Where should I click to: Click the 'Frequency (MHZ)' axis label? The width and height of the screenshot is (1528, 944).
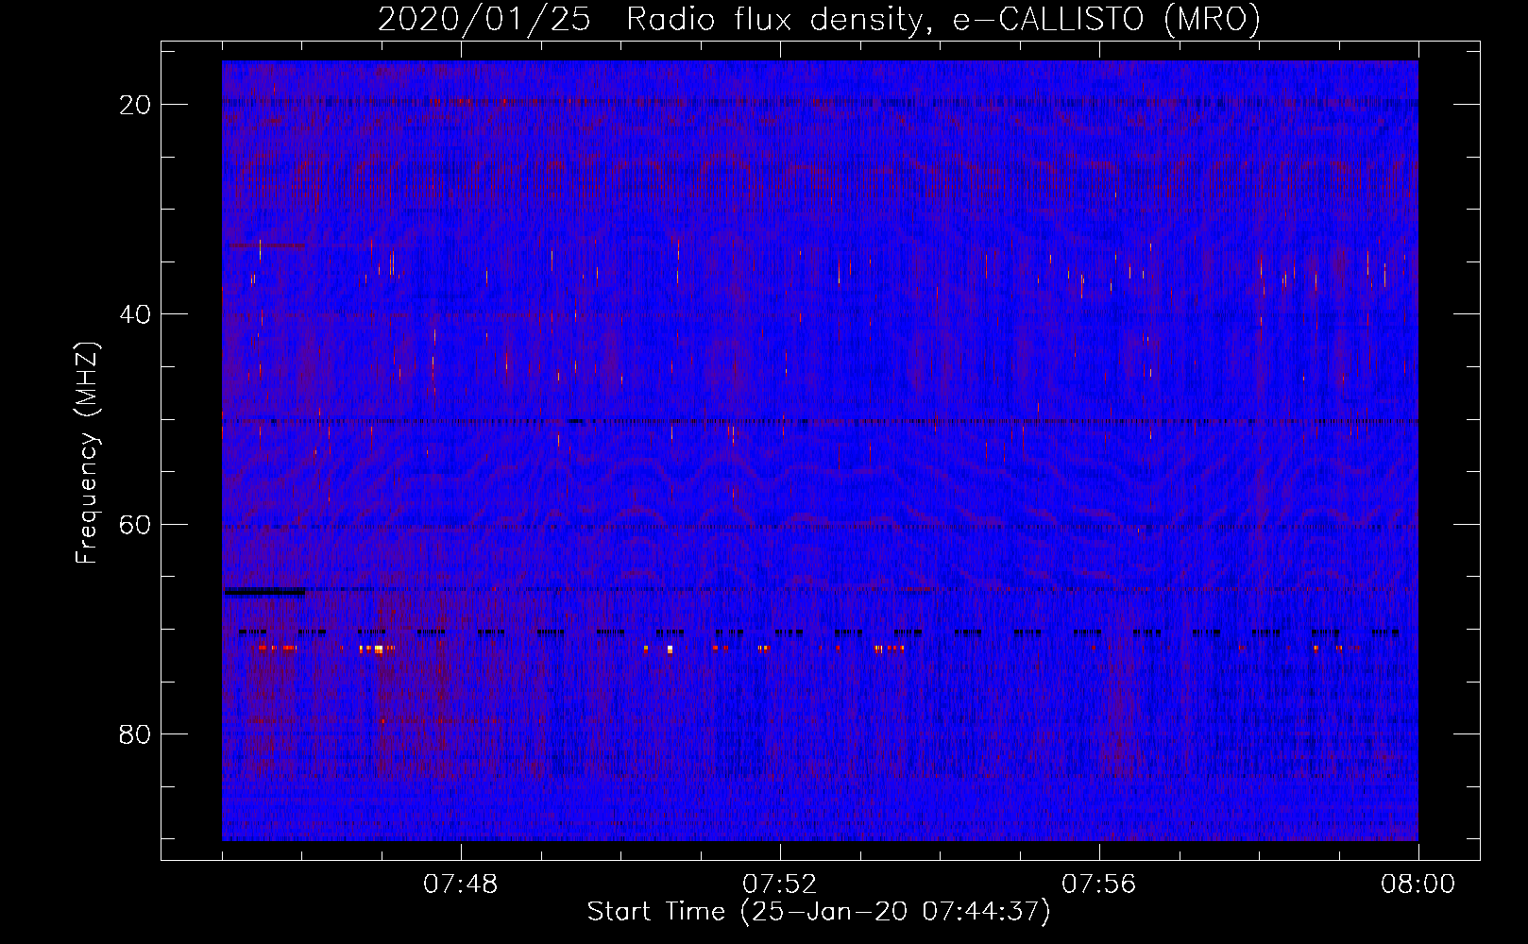pyautogui.click(x=87, y=453)
